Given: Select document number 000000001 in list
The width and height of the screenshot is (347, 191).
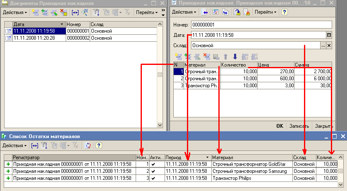Looking at the screenshot, I should [78, 31].
